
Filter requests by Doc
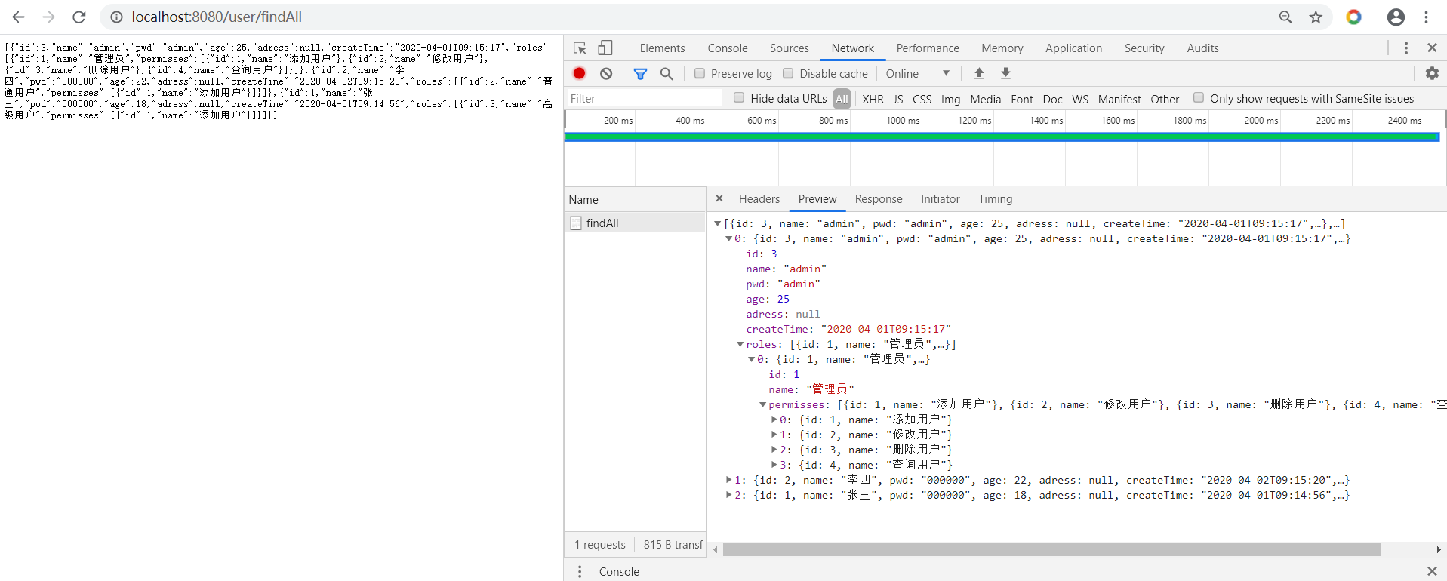1052,99
